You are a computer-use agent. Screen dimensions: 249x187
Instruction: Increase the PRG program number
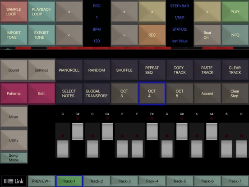124,12
